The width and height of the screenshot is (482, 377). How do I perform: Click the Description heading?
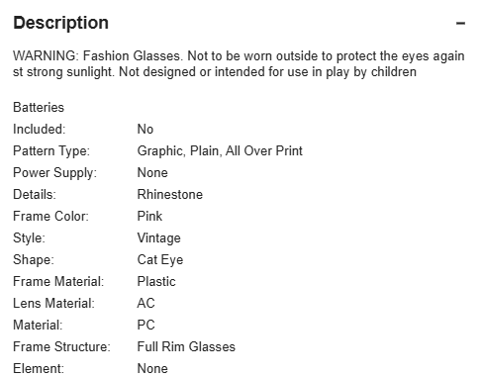click(x=60, y=23)
